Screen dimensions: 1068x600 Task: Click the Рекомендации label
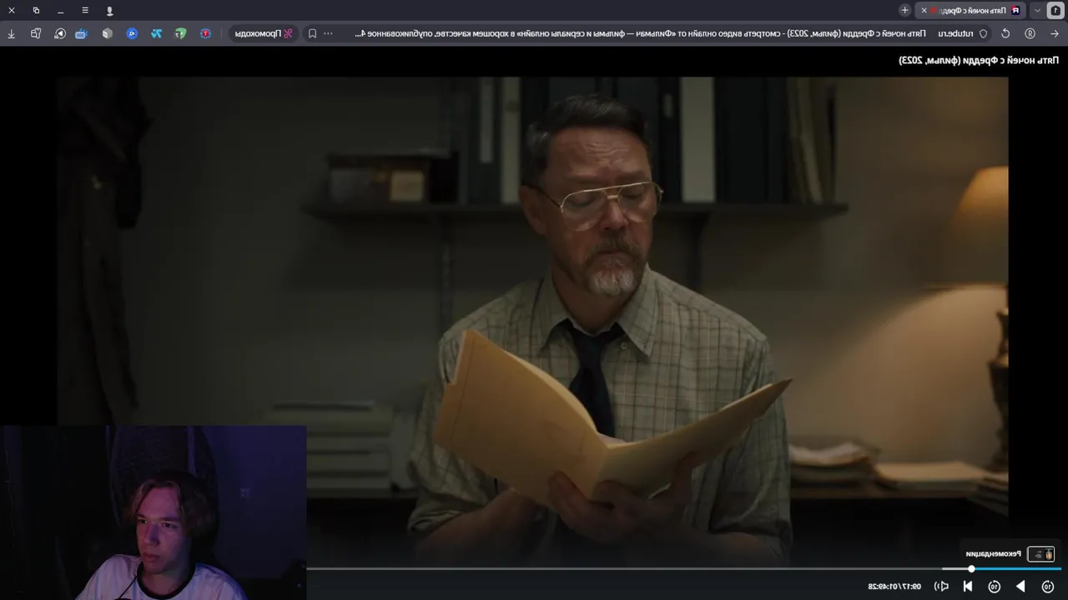(994, 554)
